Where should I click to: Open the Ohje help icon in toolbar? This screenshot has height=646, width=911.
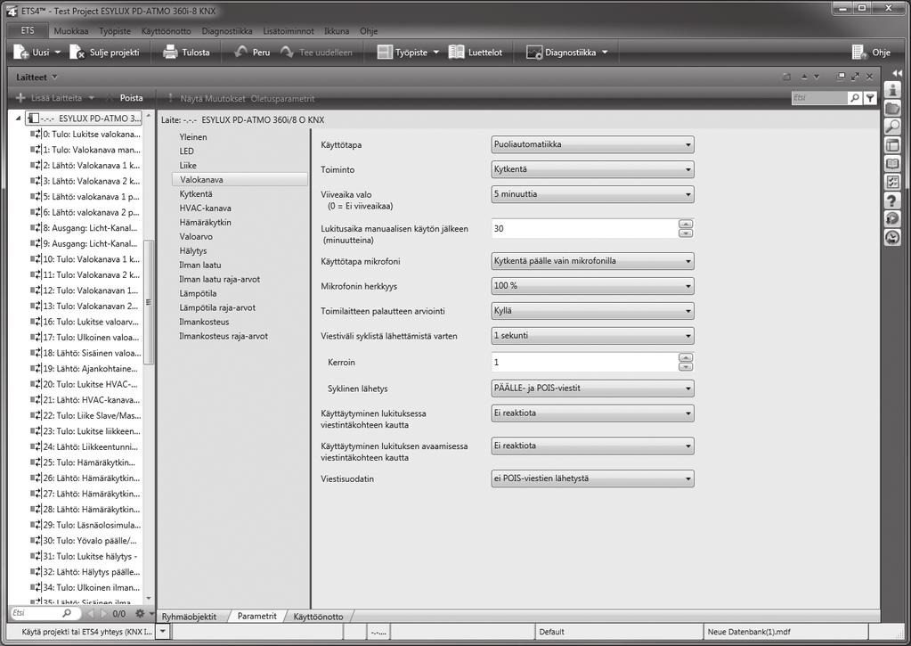(x=859, y=53)
